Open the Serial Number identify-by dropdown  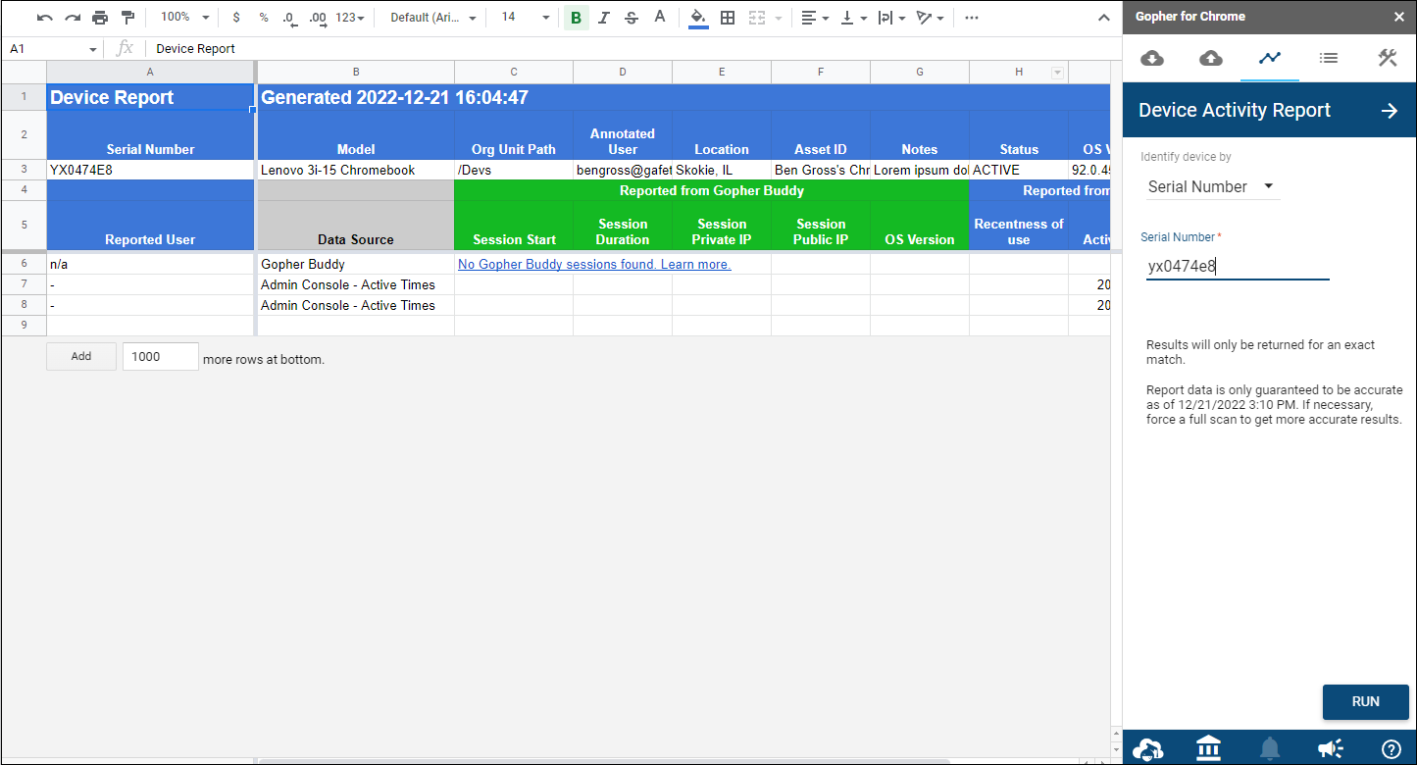pyautogui.click(x=1212, y=186)
